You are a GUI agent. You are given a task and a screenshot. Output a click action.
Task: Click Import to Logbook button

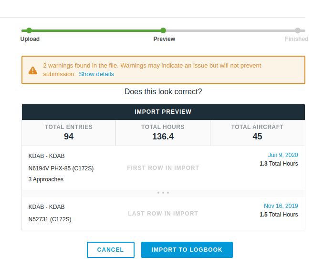tap(187, 250)
